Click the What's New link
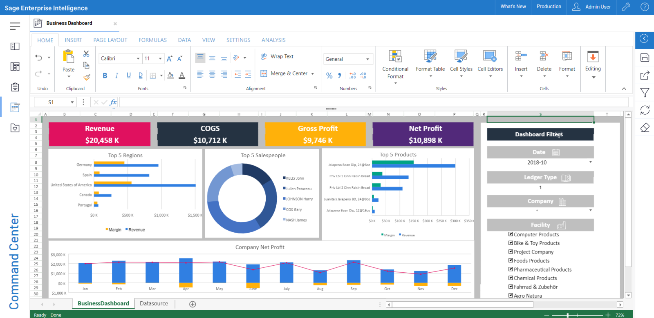Screen dimensions: 654x318 pos(513,7)
